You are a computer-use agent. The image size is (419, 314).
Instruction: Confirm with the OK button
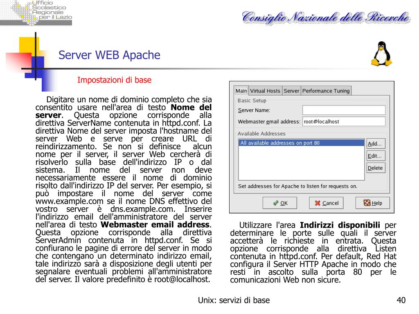pos(280,203)
